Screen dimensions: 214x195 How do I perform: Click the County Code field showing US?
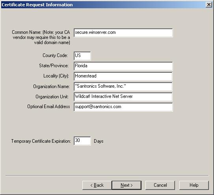tap(82, 56)
